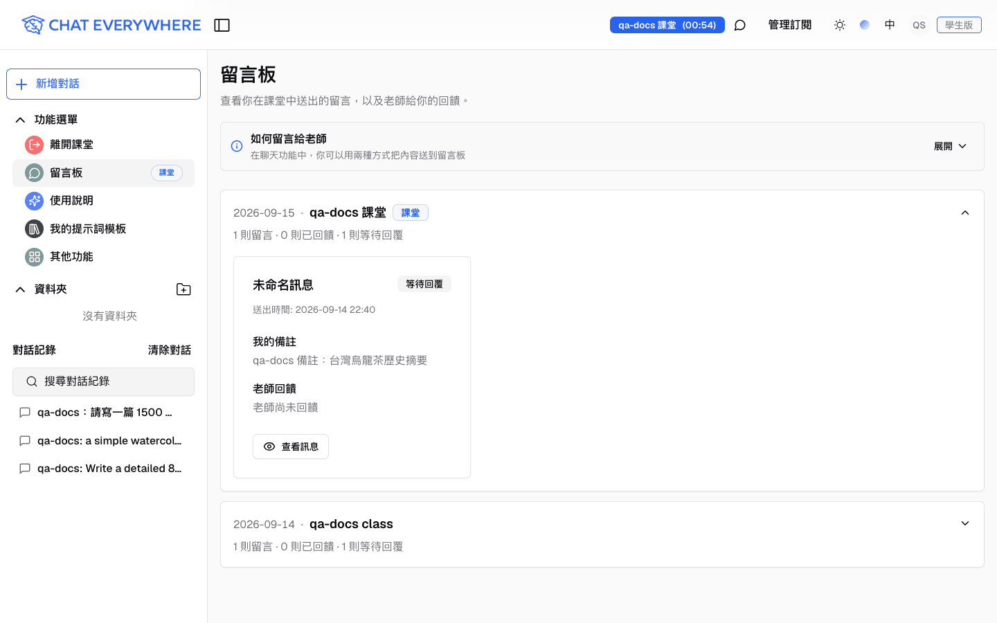The width and height of the screenshot is (997, 623).
Task: Click the 等待回覆 status badge
Action: coord(424,284)
